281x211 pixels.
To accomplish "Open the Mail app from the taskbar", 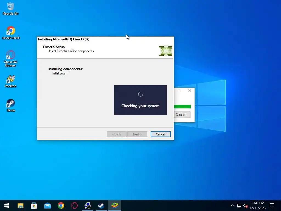I will click(x=47, y=206).
